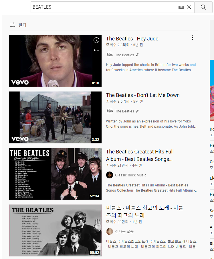214x259 pixels.
Task: Open the colorful album artwork in right panel
Action: coord(212,90)
